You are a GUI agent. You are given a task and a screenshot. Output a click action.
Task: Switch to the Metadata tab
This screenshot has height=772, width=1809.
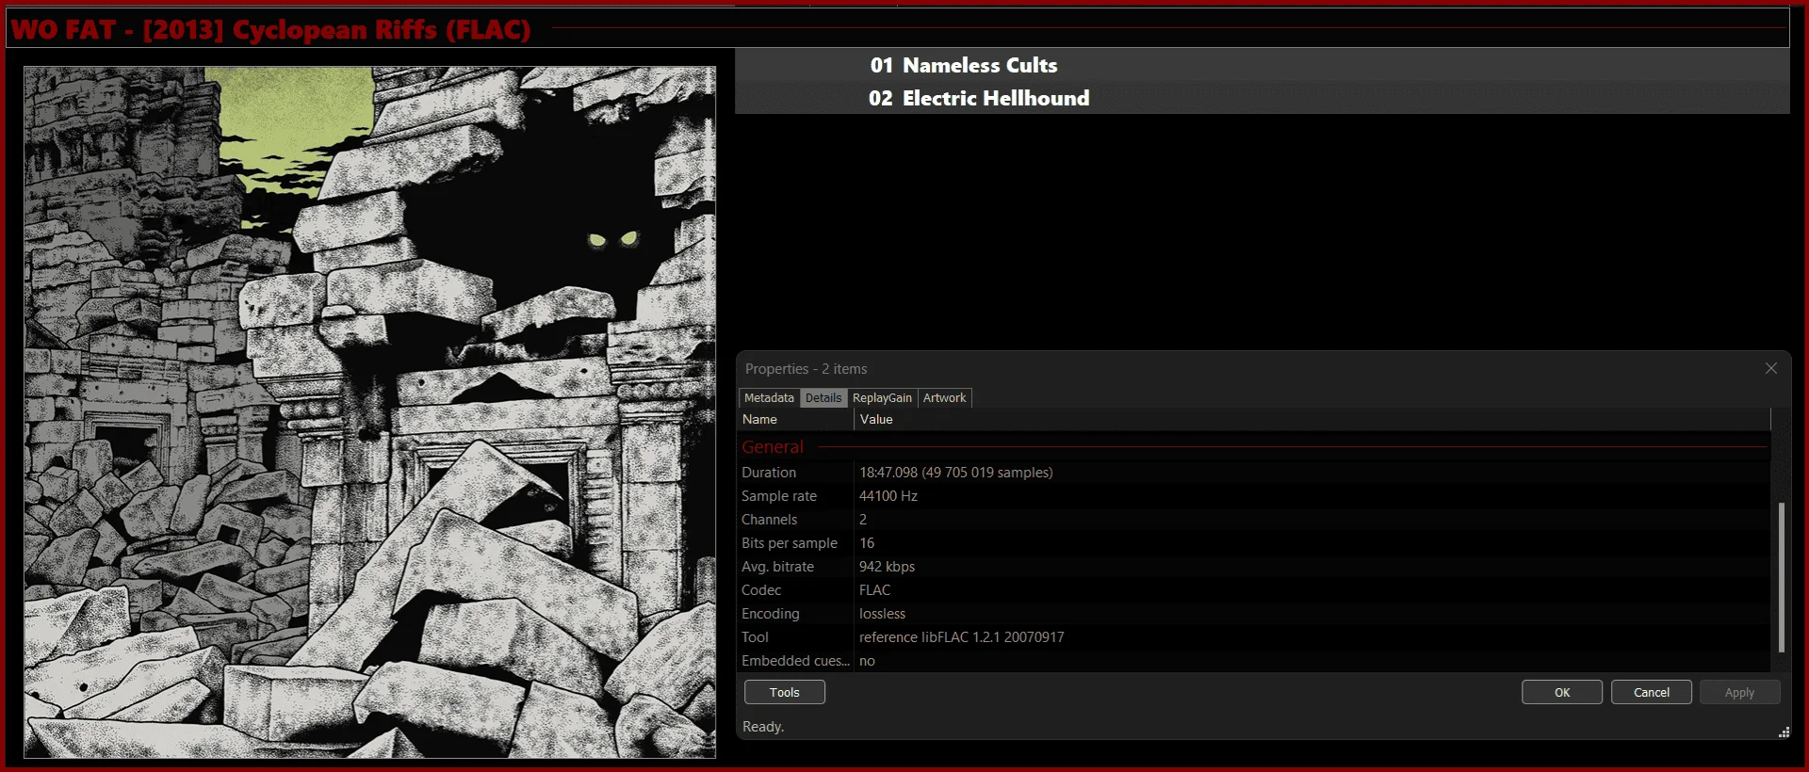[769, 398]
